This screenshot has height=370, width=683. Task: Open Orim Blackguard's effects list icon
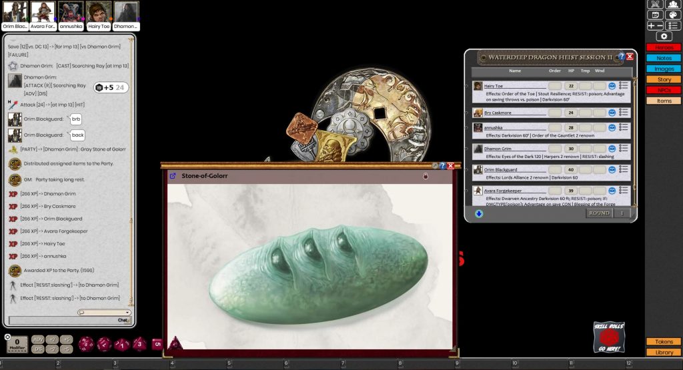[x=624, y=169]
